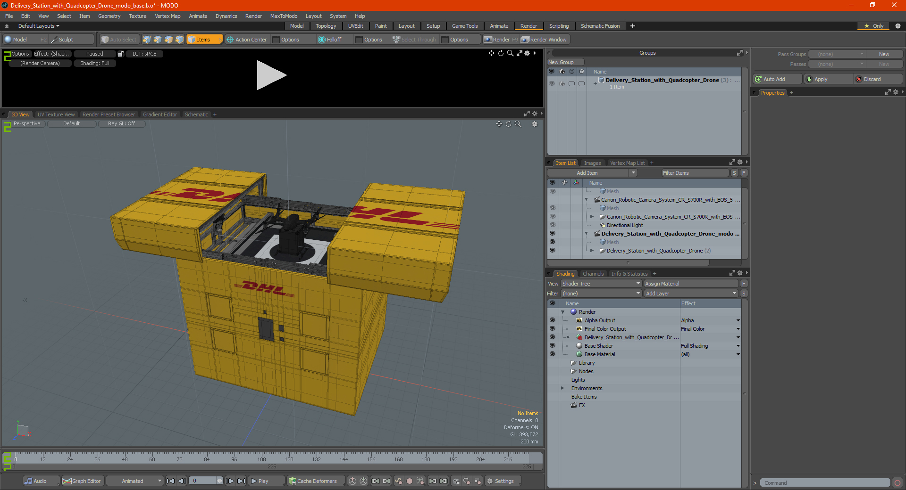Click the 3D viewport pan arrows icon

(x=499, y=124)
